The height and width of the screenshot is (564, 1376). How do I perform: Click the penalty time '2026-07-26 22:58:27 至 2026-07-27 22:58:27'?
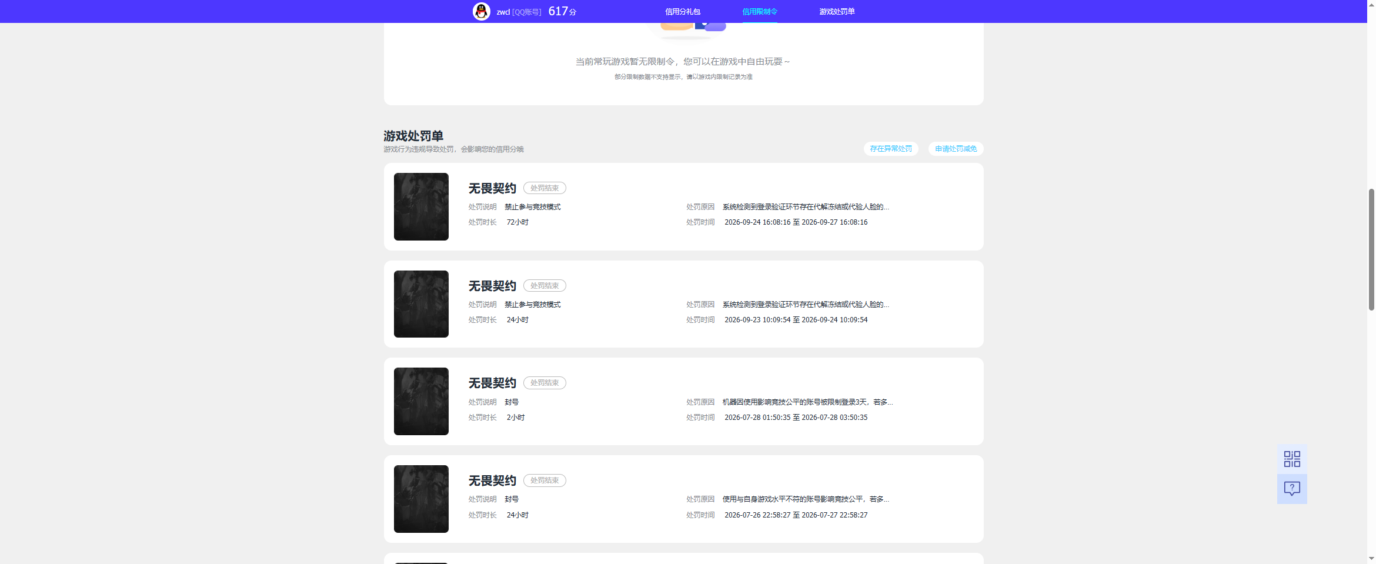click(x=796, y=515)
